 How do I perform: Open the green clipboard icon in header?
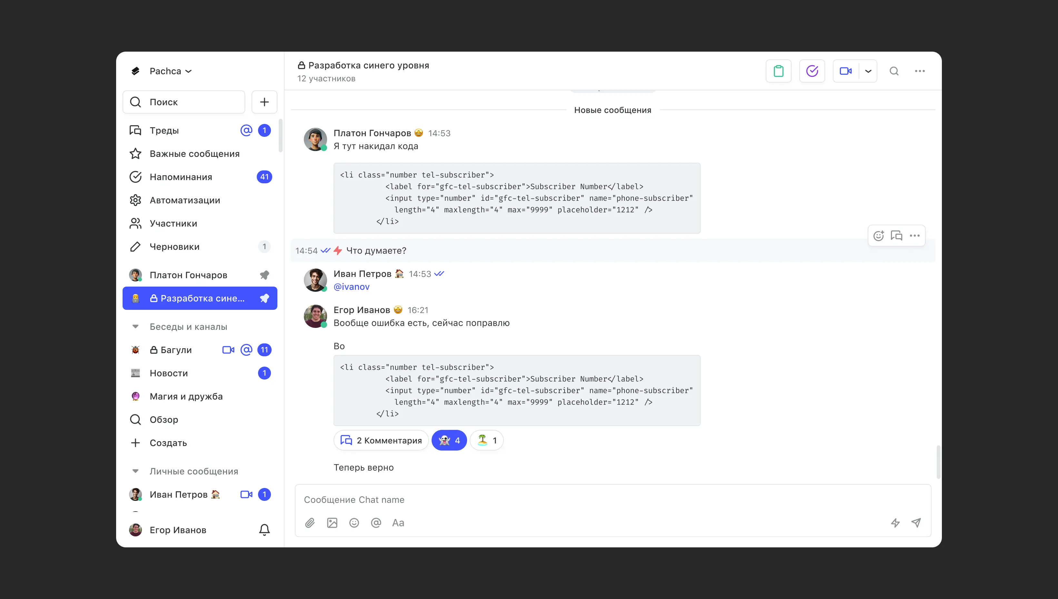pyautogui.click(x=778, y=71)
